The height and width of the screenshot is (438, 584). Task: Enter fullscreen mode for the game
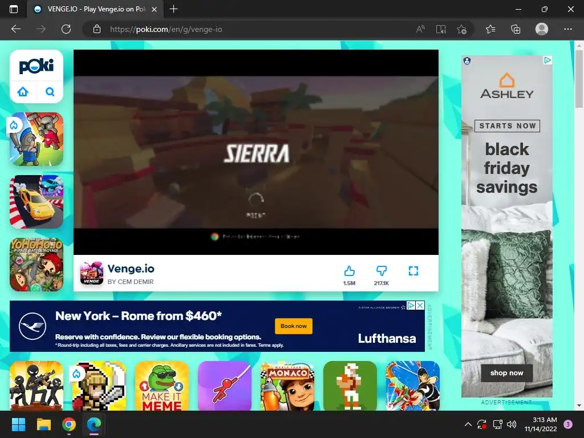click(x=413, y=271)
